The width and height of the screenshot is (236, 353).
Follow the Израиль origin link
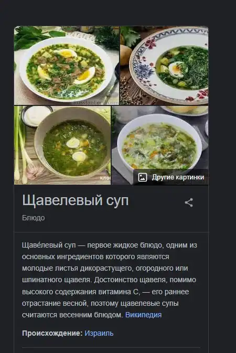[x=99, y=333]
